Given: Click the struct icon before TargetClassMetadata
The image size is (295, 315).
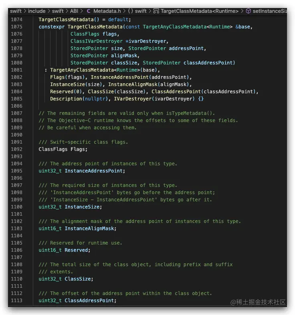Looking at the screenshot, I should point(156,11).
